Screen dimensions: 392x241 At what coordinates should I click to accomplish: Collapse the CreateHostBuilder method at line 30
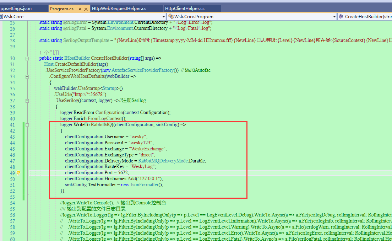pos(27,59)
